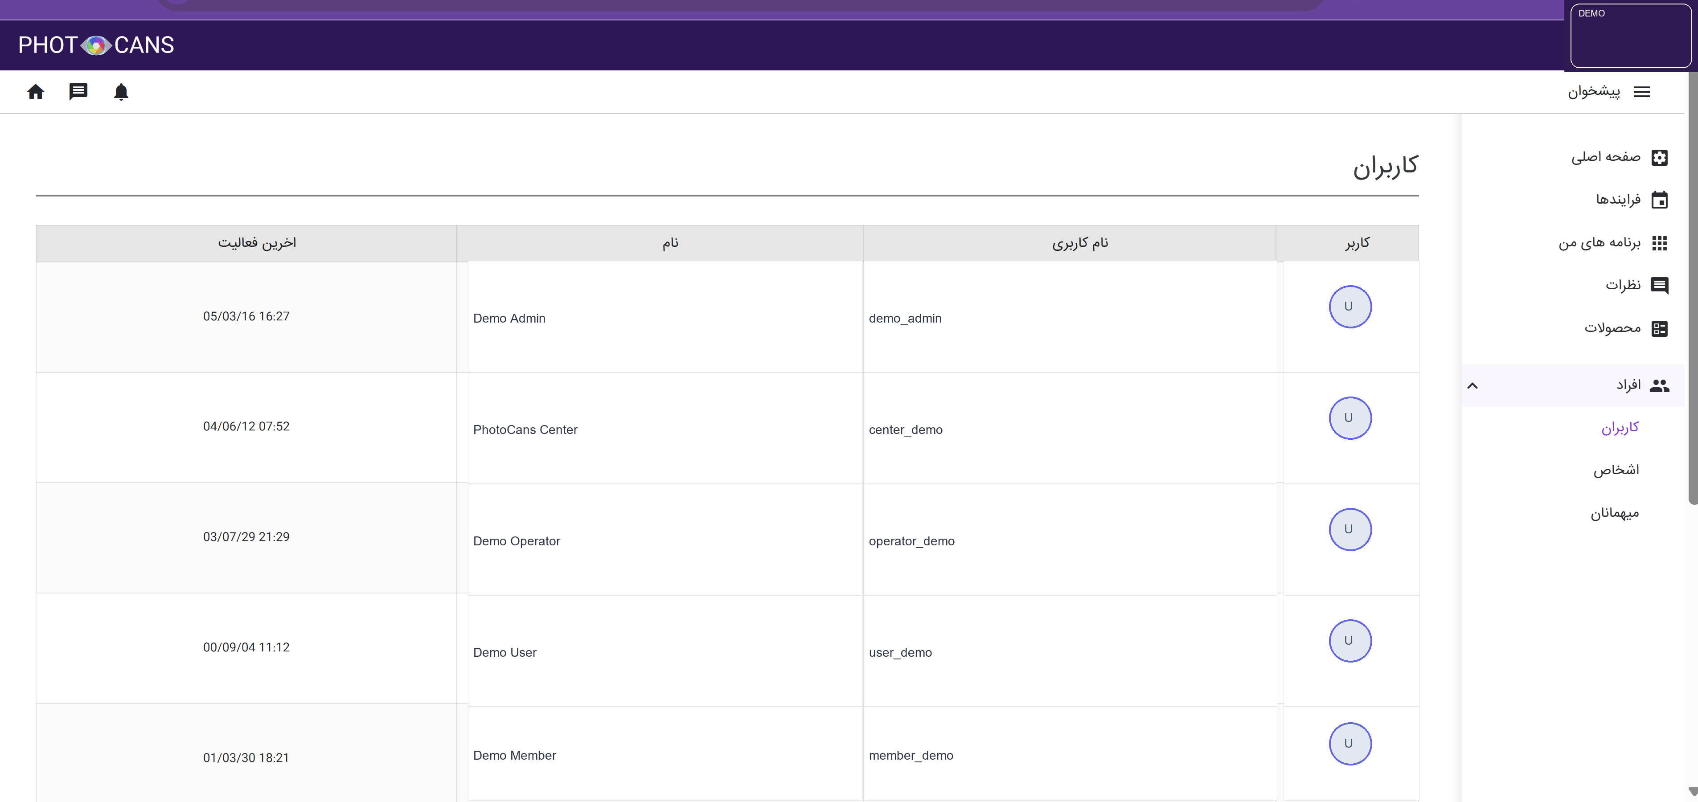
Task: Click the home icon in the toolbar
Action: point(36,92)
